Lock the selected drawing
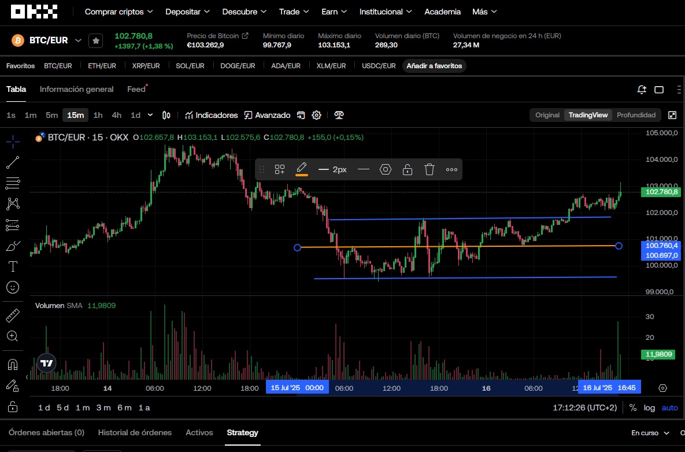Image resolution: width=685 pixels, height=452 pixels. point(408,169)
